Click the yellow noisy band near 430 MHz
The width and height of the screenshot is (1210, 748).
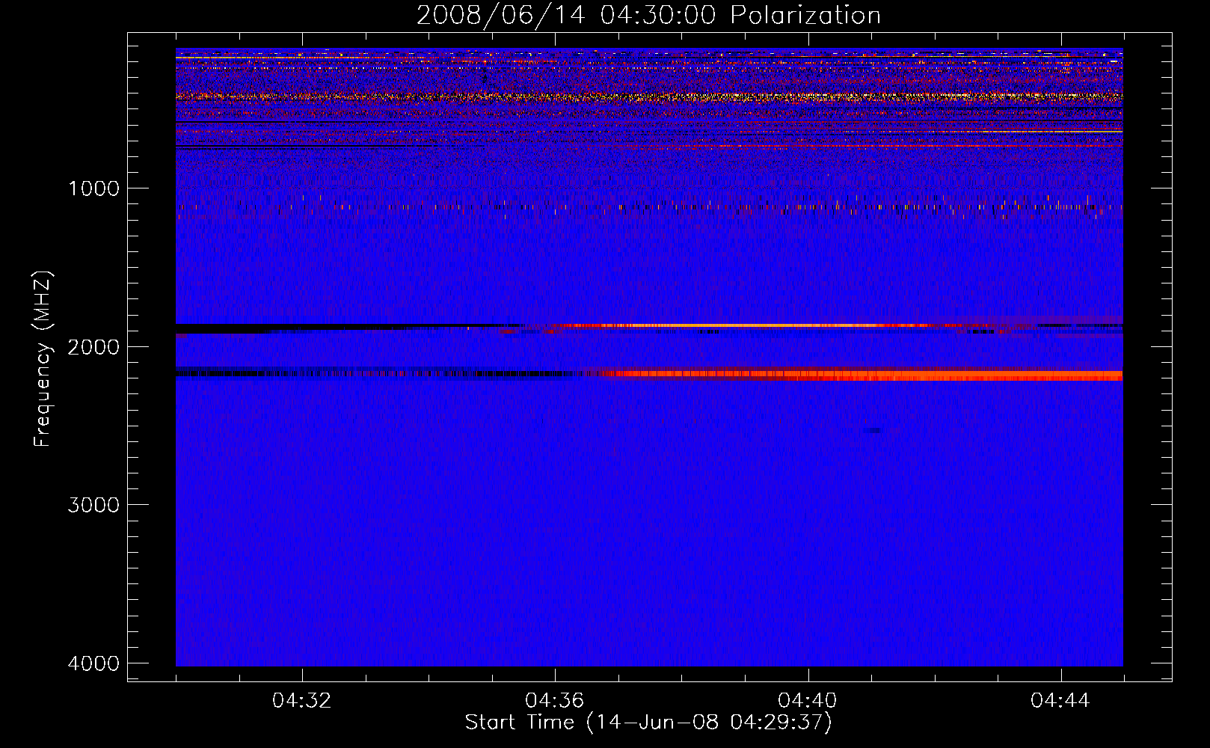pyautogui.click(x=649, y=96)
